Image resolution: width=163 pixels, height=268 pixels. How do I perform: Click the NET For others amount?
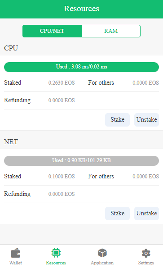[x=145, y=177]
